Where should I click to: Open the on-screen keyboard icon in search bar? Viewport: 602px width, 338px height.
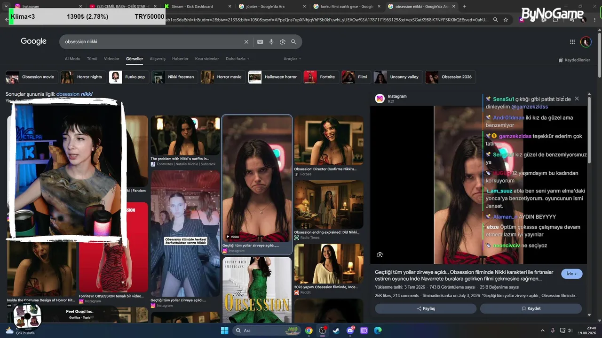[260, 42]
